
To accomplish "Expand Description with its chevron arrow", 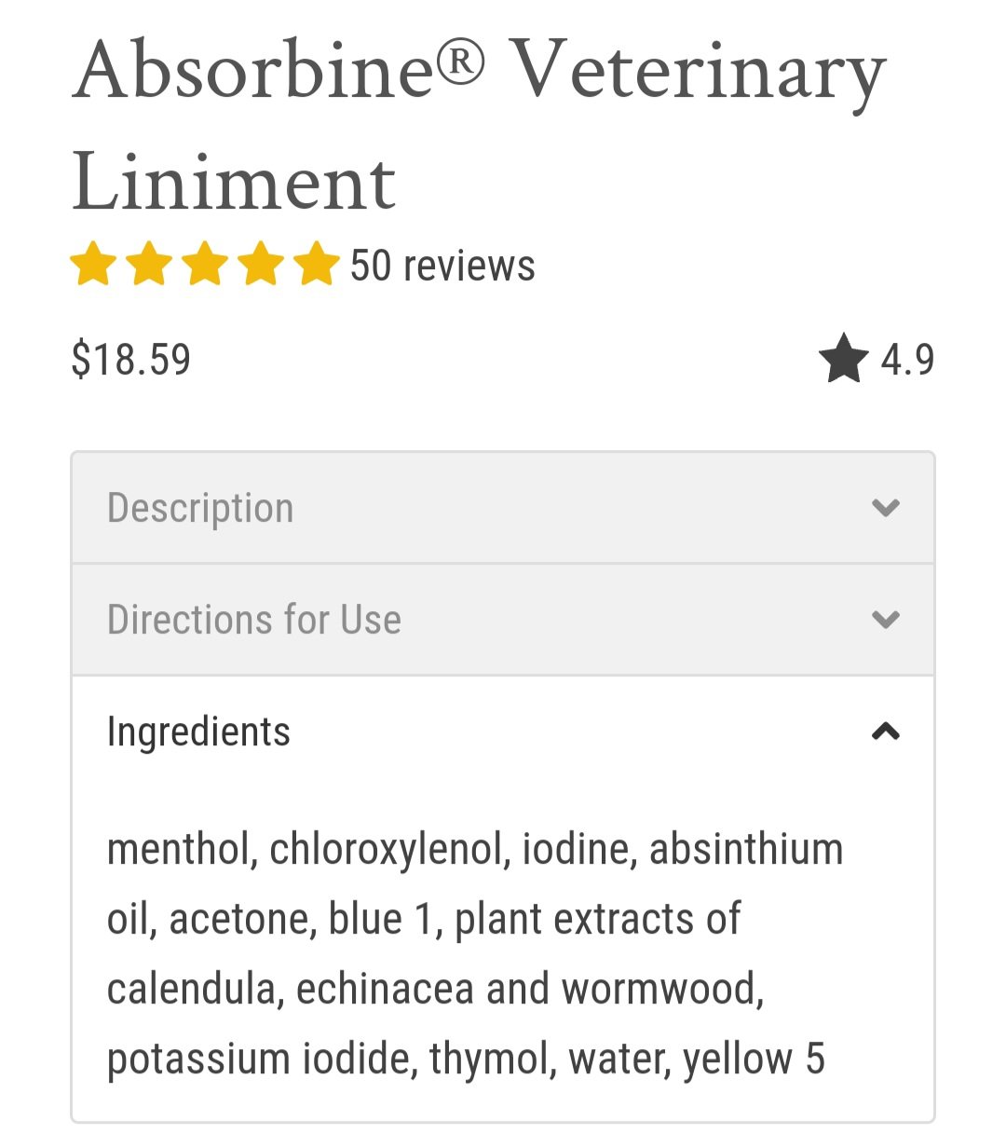I will pos(886,508).
